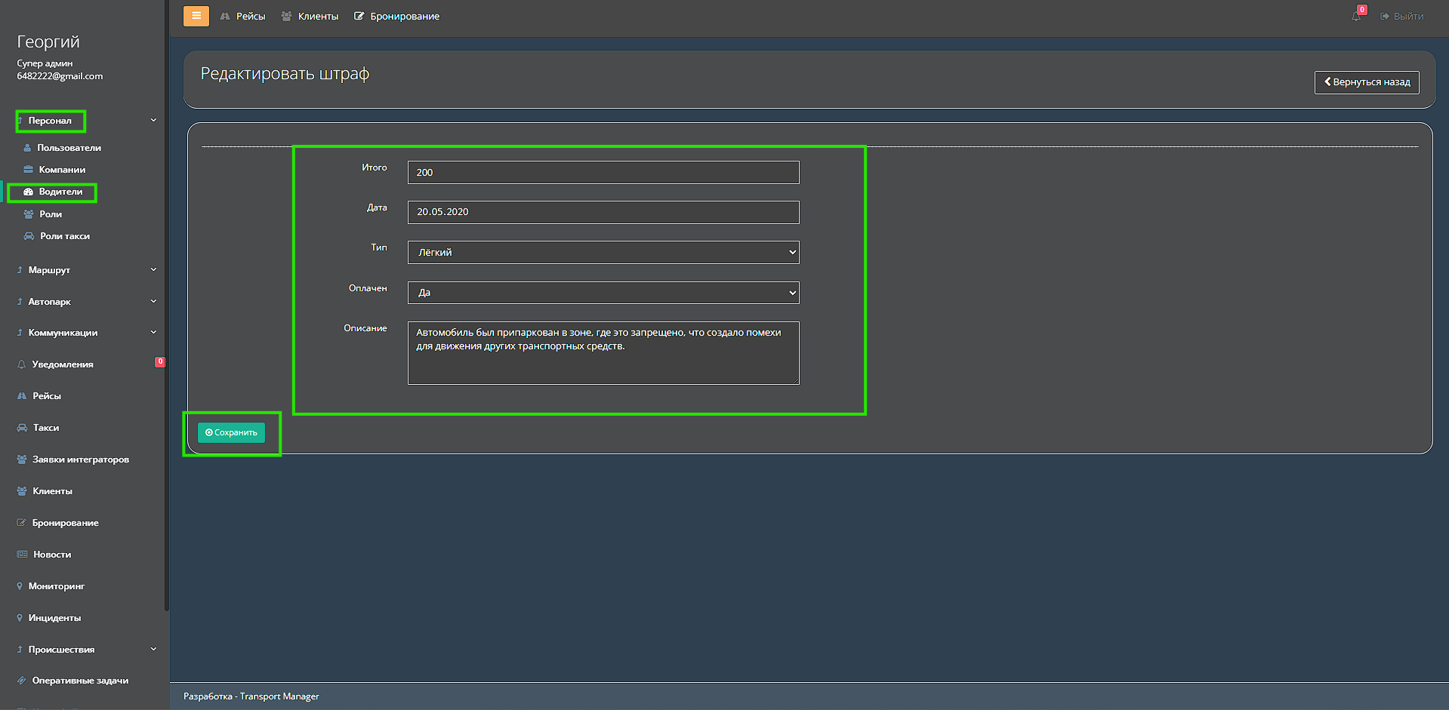Click the Итого input field
The width and height of the screenshot is (1449, 710).
[603, 173]
